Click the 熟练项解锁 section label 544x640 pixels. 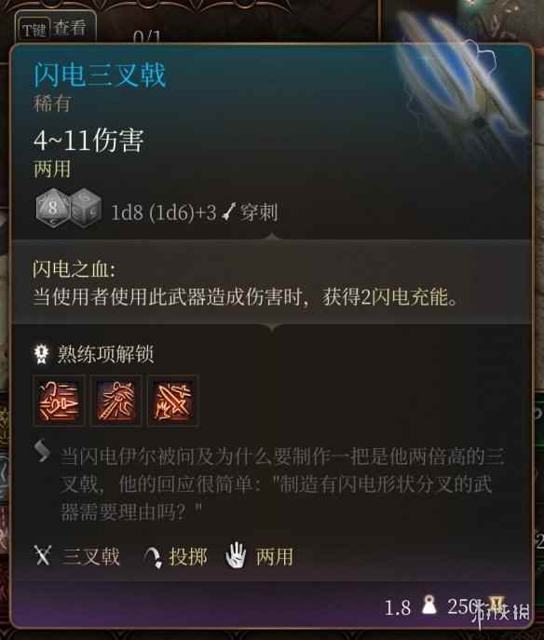[105, 354]
